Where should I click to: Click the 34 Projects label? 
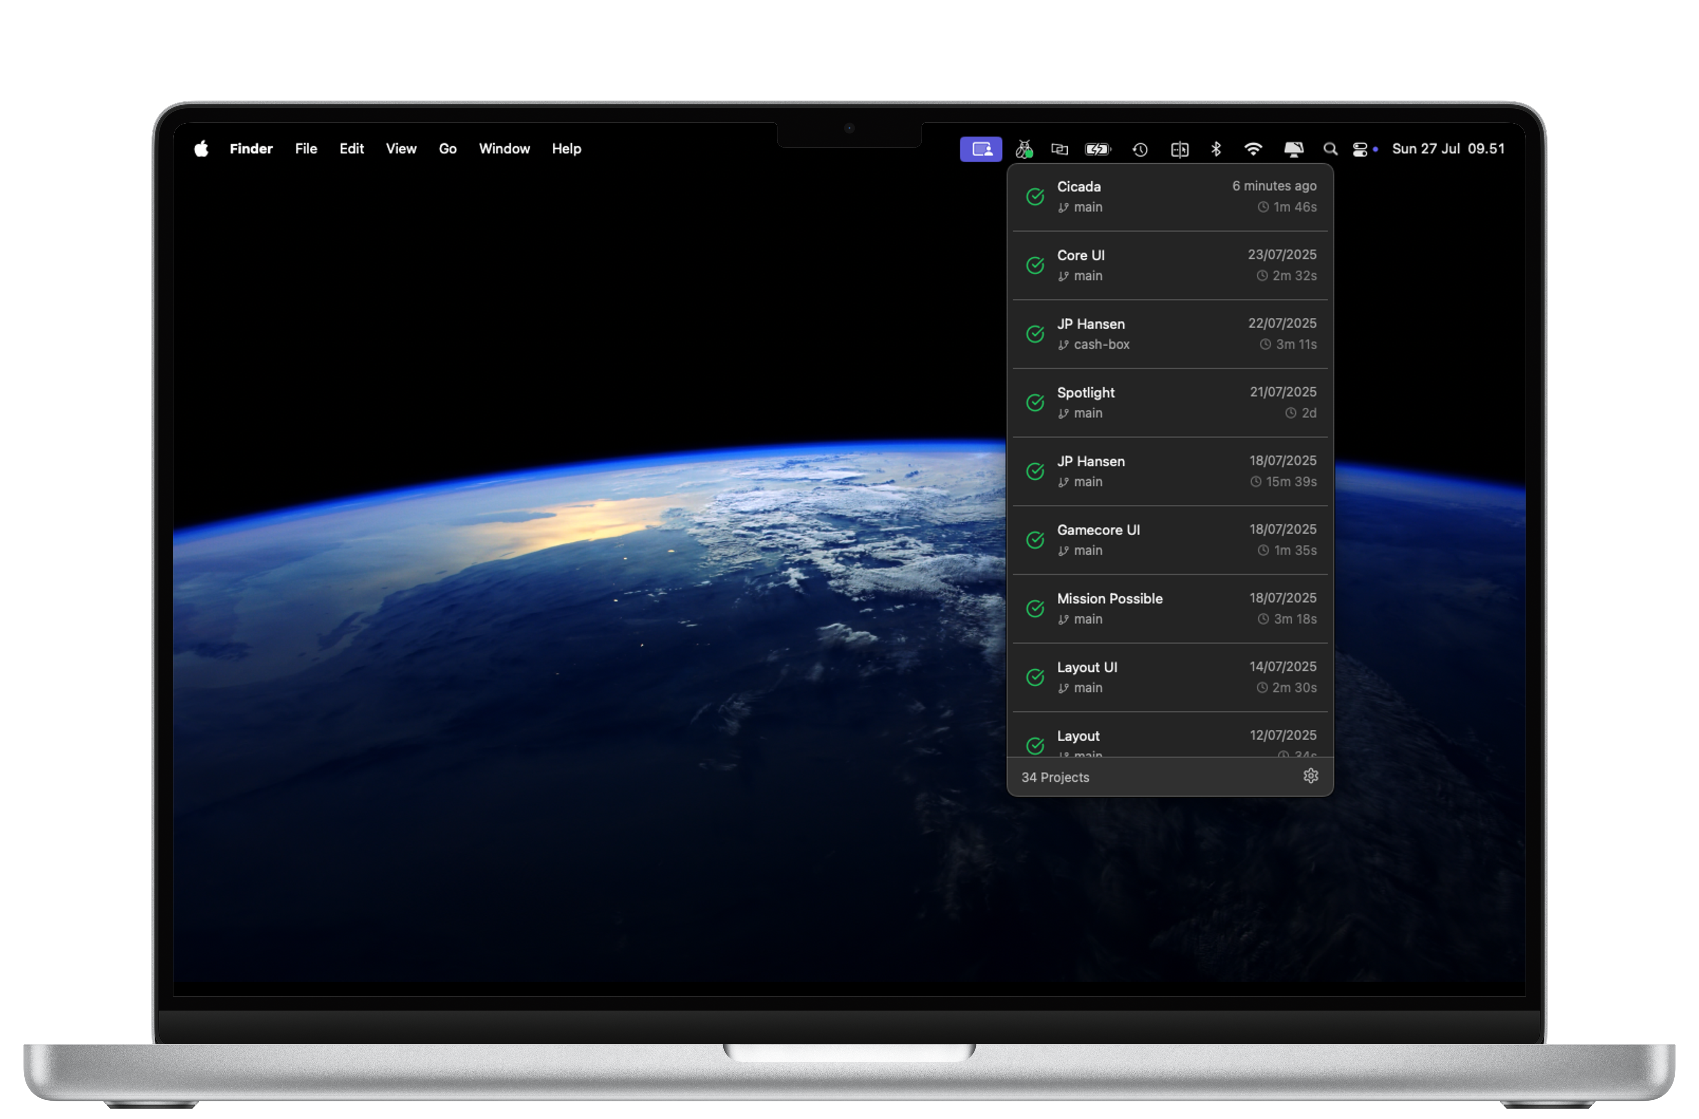(x=1056, y=778)
